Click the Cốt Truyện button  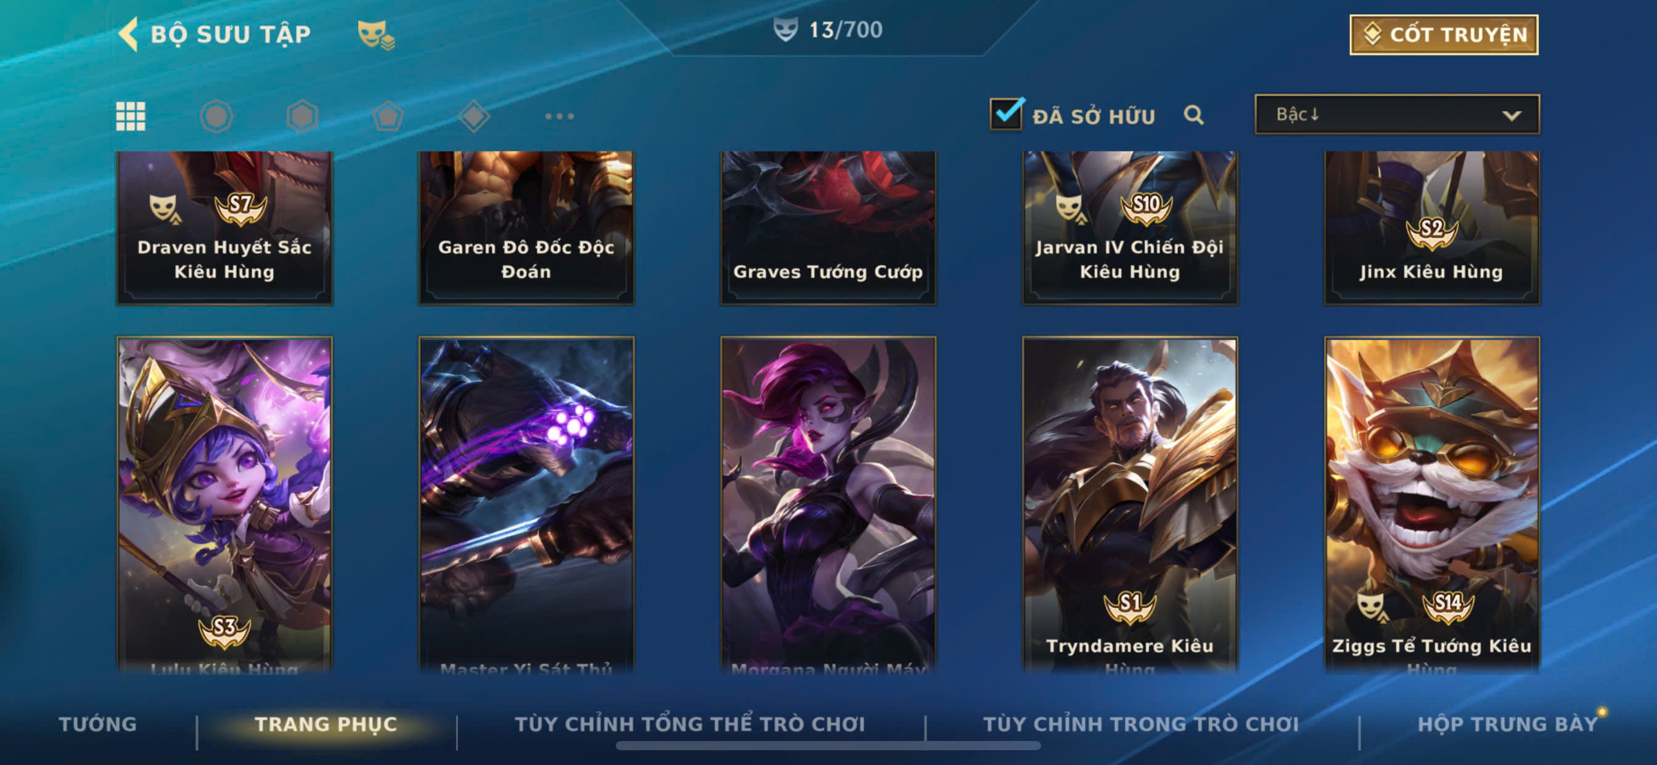(x=1444, y=34)
